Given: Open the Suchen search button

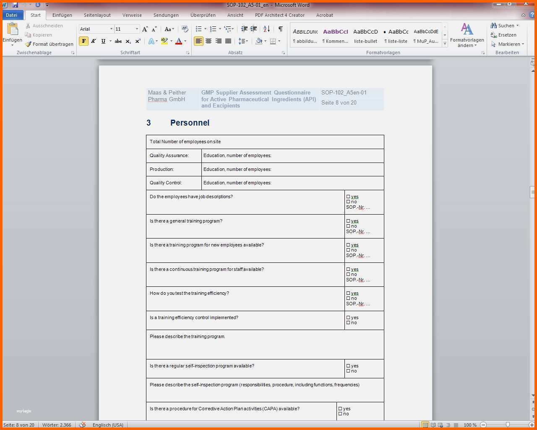Looking at the screenshot, I should (505, 26).
